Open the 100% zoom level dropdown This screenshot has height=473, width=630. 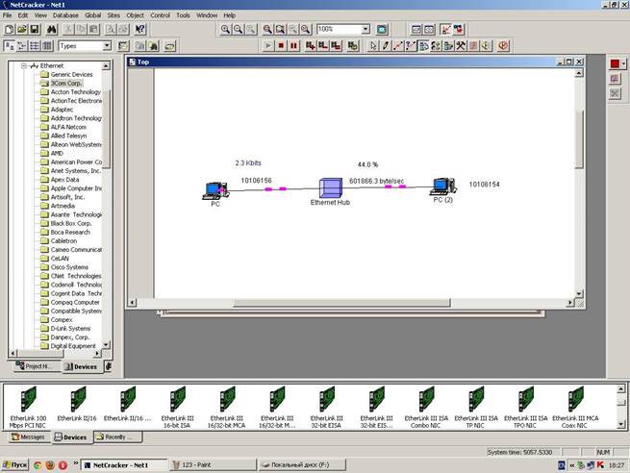[365, 29]
